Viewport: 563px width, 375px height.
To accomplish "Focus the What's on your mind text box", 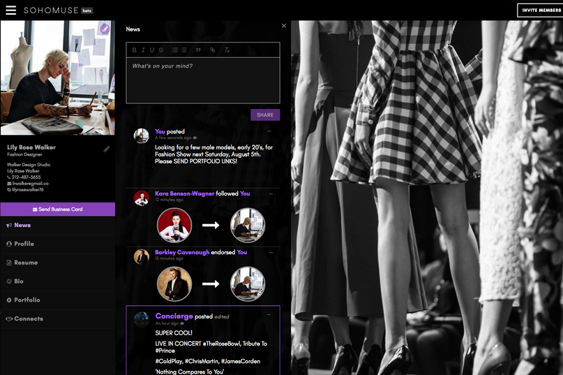I will [x=203, y=80].
